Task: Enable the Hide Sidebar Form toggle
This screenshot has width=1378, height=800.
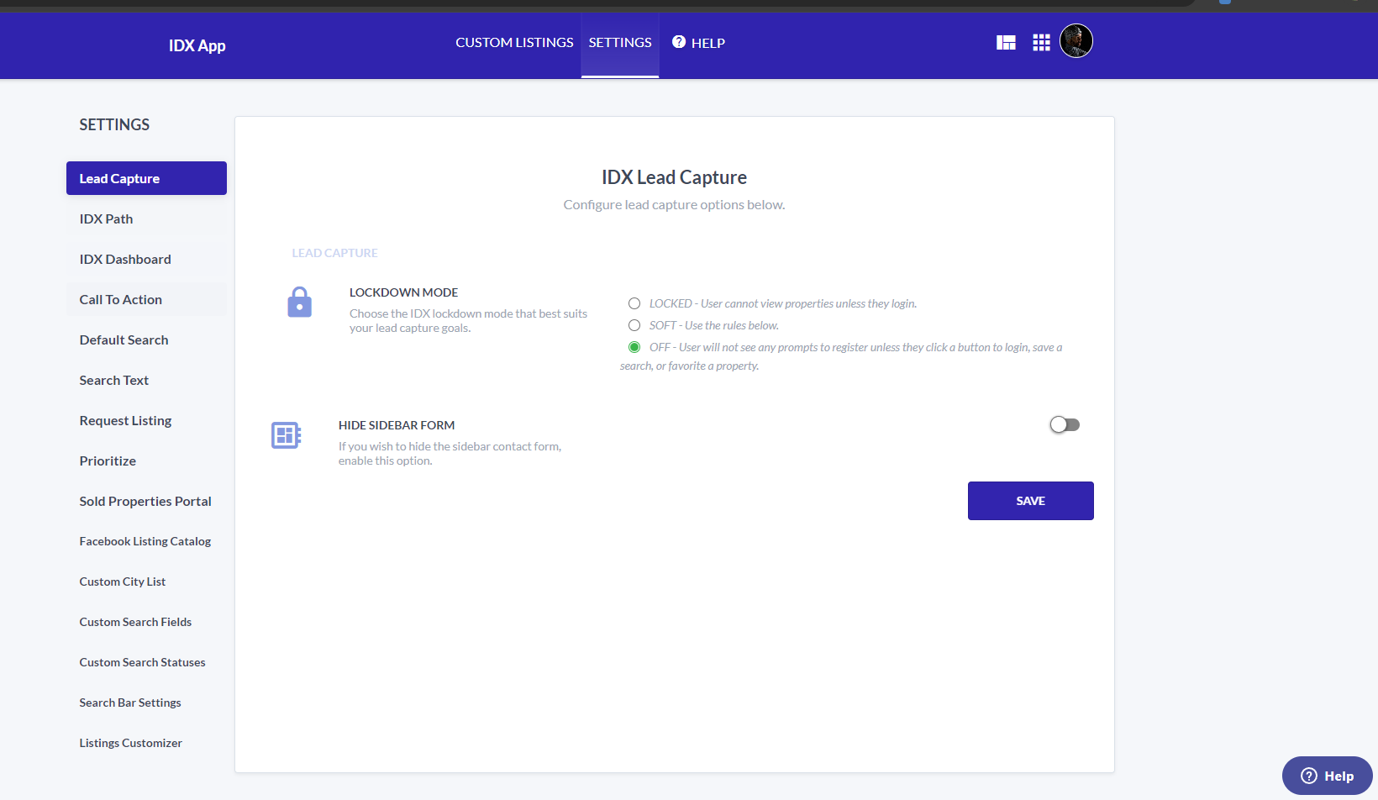Action: (x=1064, y=425)
